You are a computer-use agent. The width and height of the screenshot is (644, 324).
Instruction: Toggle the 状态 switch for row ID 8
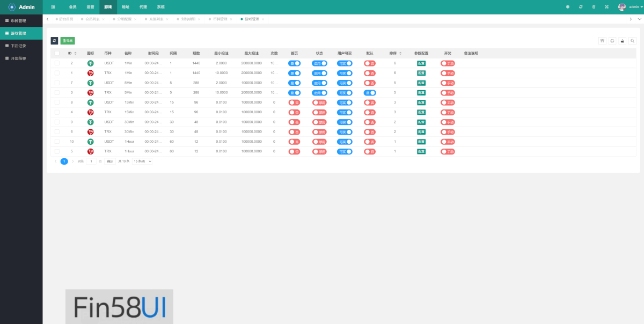click(319, 102)
